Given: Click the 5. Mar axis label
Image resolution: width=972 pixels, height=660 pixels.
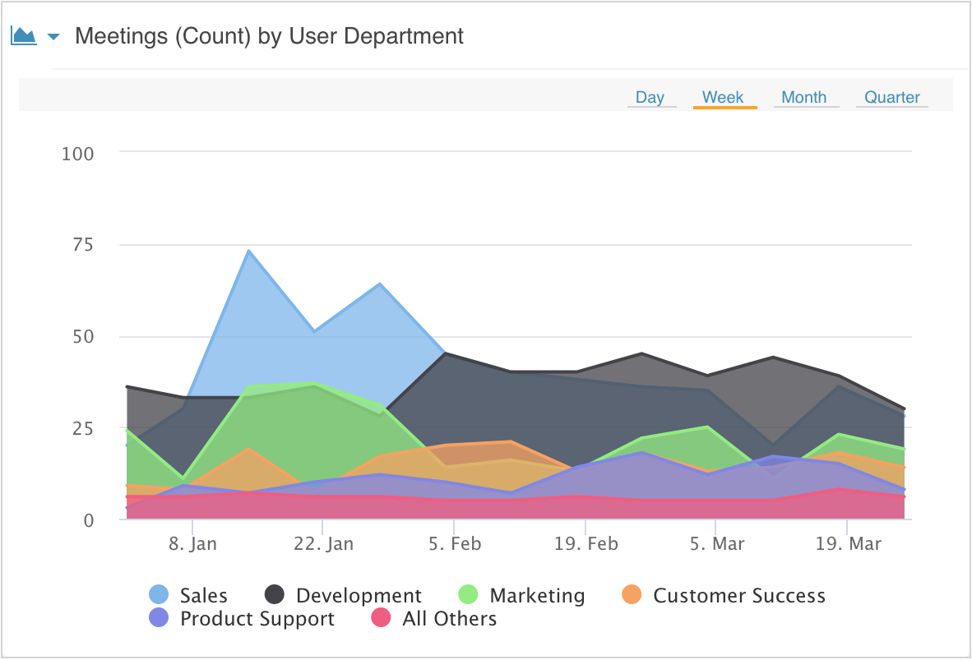Looking at the screenshot, I should pos(716,543).
